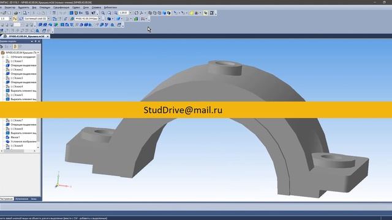392x220 pixels.
Task: Select the root node МЧ00.43.00.04 Крышка
Action: pos(20,53)
